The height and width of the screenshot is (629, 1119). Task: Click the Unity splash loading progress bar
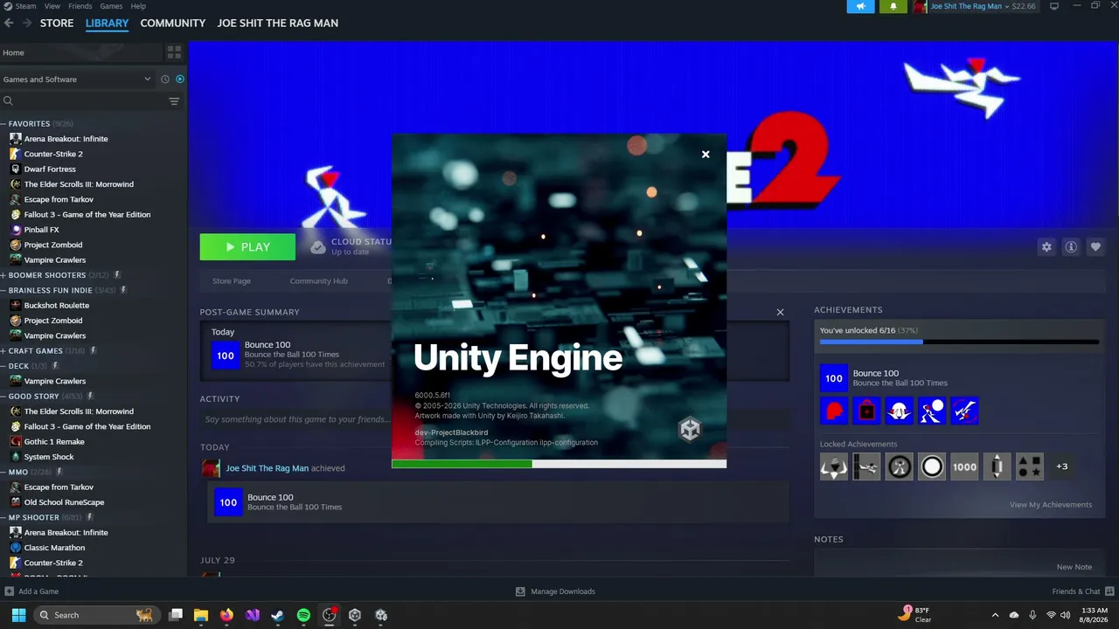559,464
